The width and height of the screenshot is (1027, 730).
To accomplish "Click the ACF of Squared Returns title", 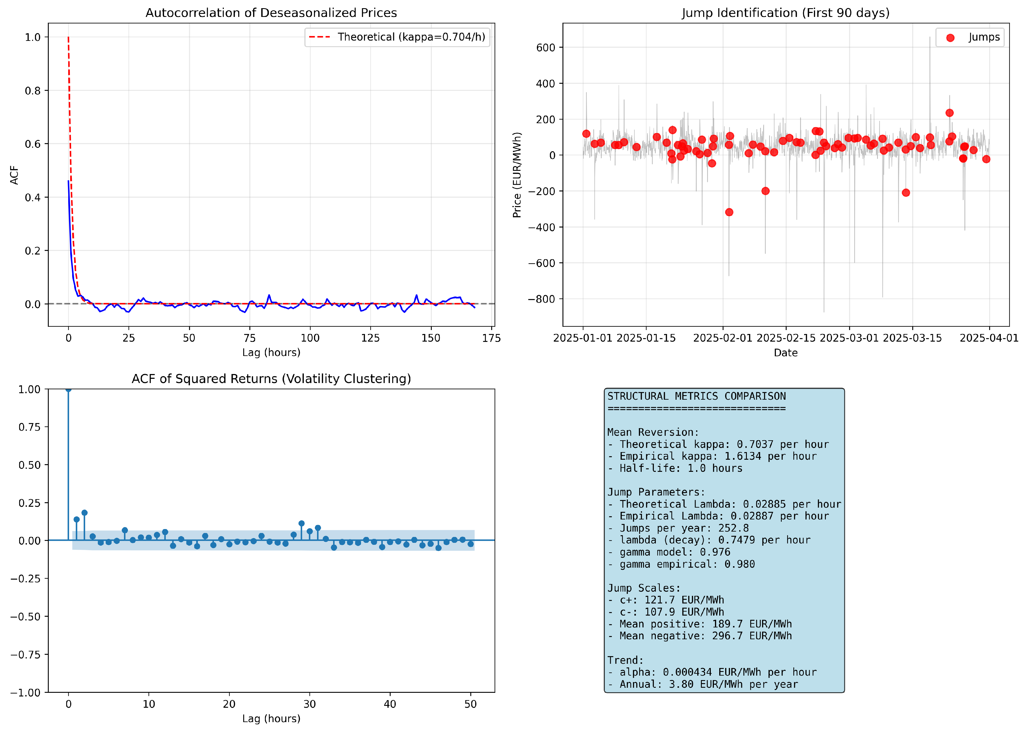I will (271, 379).
